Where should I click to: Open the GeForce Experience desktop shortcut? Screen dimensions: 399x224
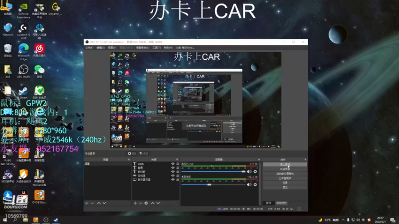pos(23,10)
